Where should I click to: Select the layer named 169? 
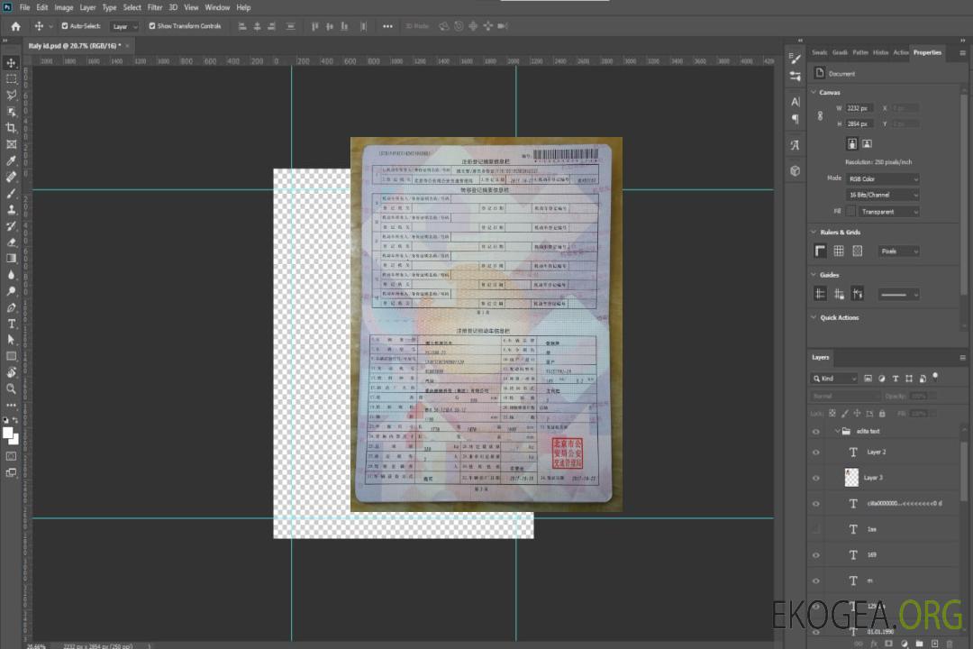(x=871, y=554)
